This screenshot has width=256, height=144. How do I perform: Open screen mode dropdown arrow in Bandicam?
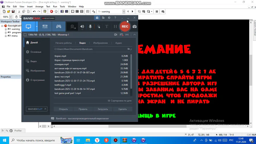click(37, 27)
